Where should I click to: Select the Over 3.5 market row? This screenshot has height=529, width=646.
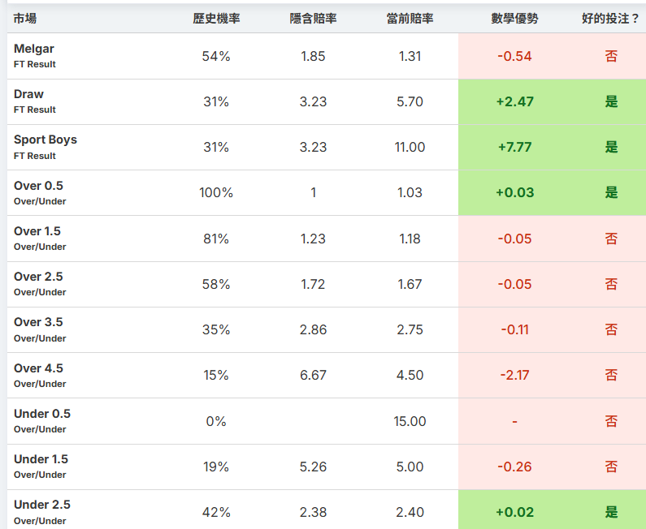tap(327, 329)
